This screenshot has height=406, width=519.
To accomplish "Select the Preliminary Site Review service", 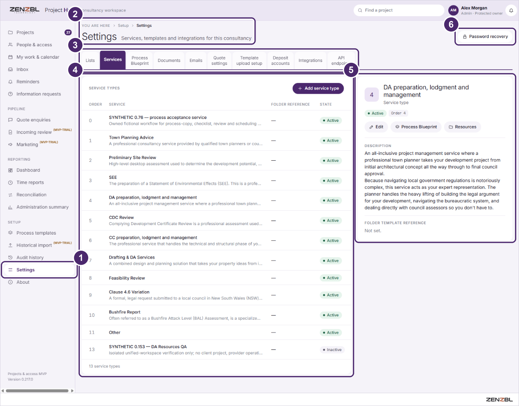I will pyautogui.click(x=217, y=161).
